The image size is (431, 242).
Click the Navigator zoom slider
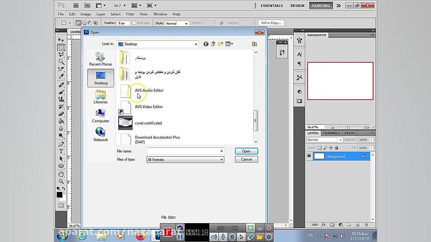click(349, 127)
